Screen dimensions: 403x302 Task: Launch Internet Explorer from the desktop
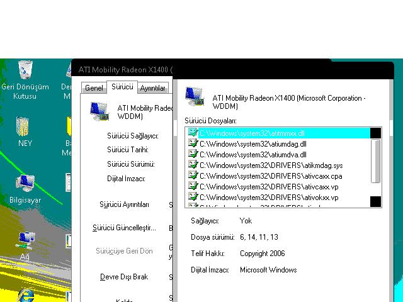click(x=26, y=295)
